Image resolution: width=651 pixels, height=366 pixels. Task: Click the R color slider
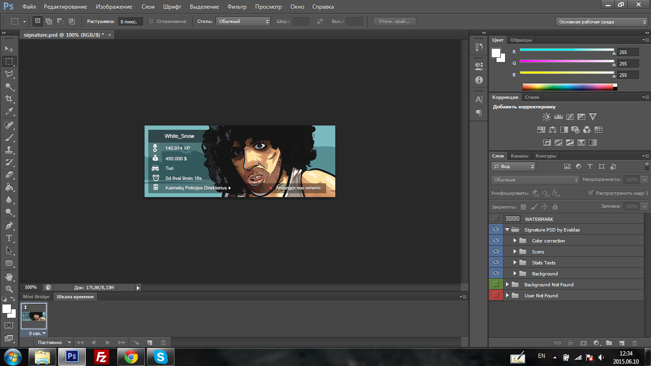coord(567,50)
